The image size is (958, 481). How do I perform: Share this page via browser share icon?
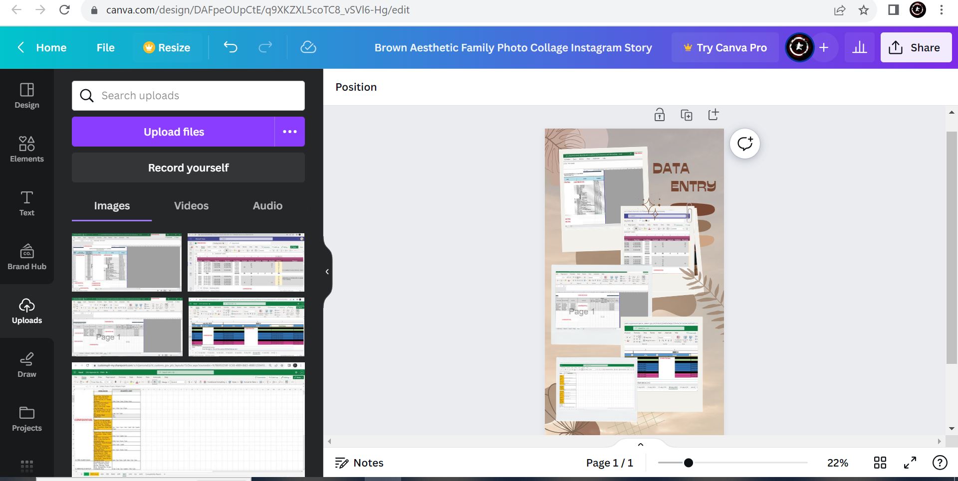(x=840, y=10)
